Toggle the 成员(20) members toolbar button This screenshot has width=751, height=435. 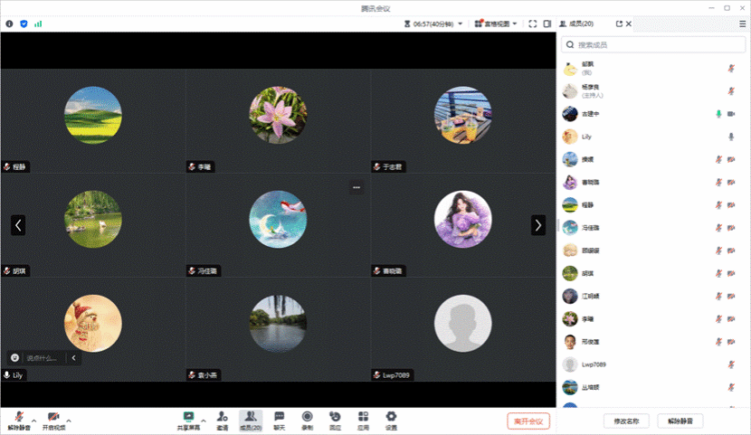[x=251, y=421]
